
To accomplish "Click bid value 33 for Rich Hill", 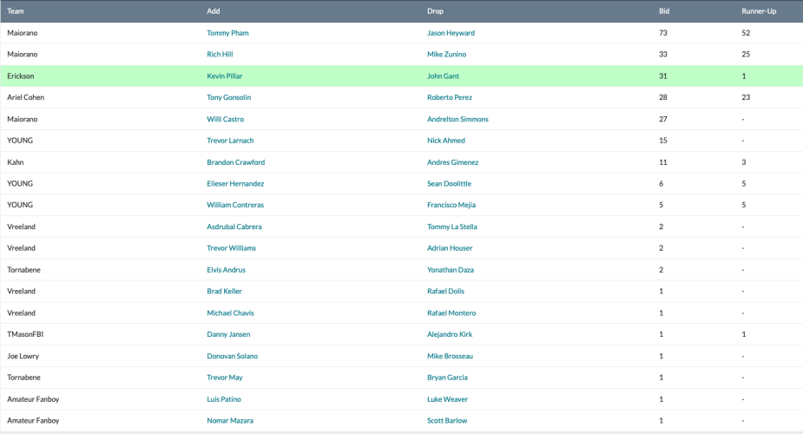I will (663, 54).
